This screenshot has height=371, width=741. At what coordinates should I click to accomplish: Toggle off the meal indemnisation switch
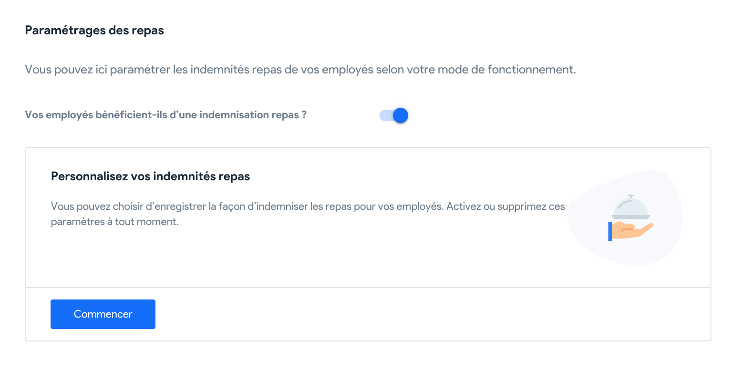394,115
